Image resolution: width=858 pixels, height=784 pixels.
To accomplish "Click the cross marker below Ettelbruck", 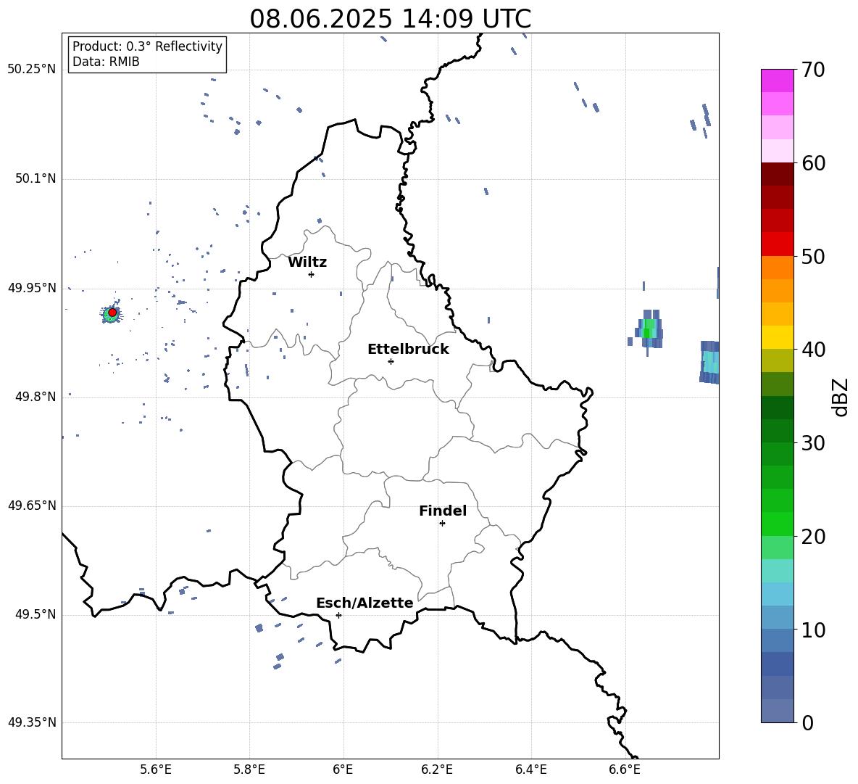I will (391, 361).
